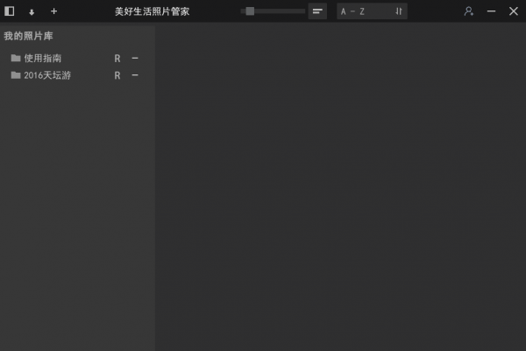Screen dimensions: 526x351
Task: Select the 使用指南 folder
Action: (43, 59)
